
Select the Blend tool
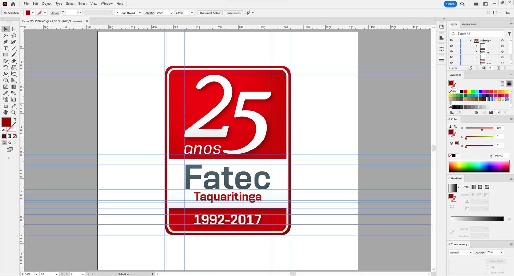tap(14, 93)
